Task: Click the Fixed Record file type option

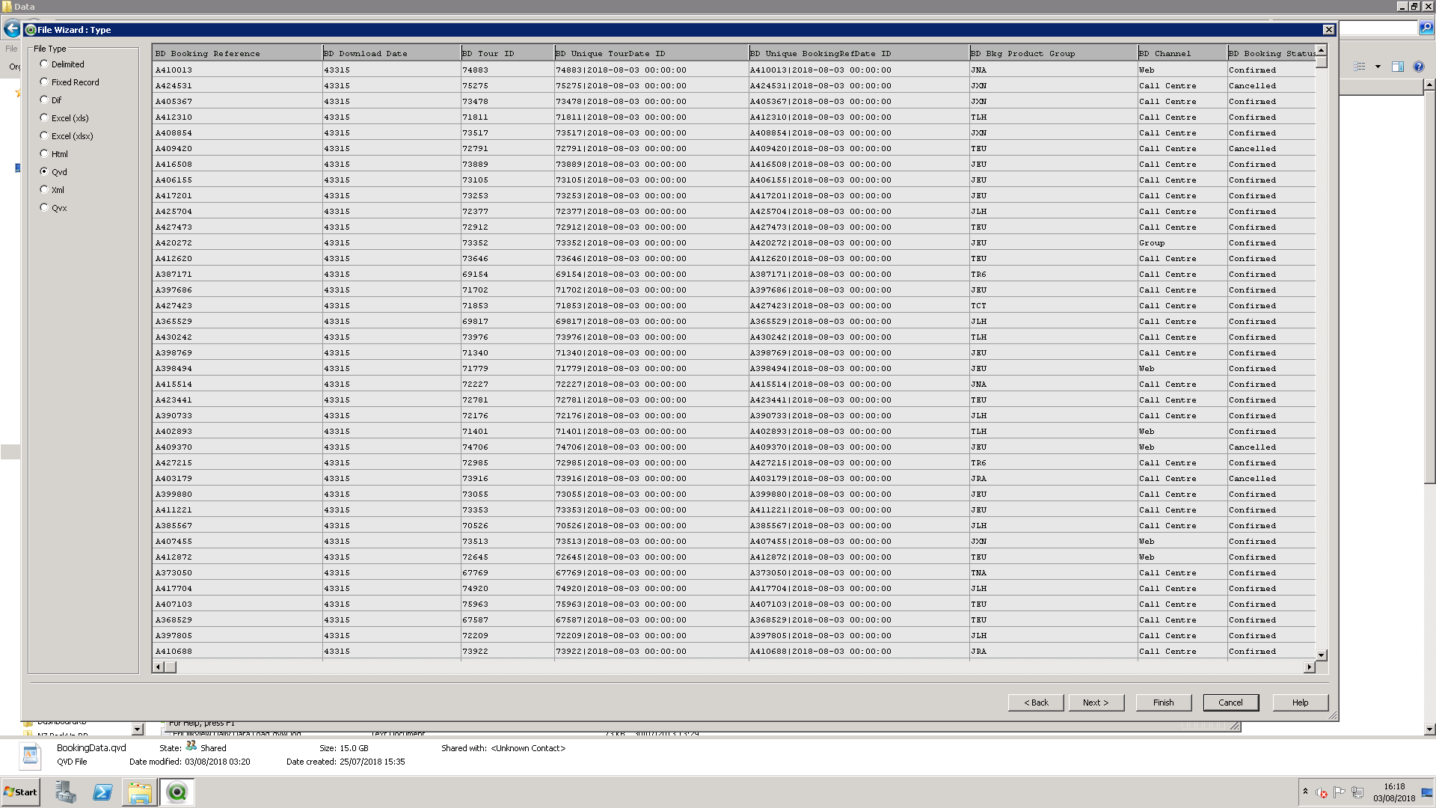Action: 44,81
